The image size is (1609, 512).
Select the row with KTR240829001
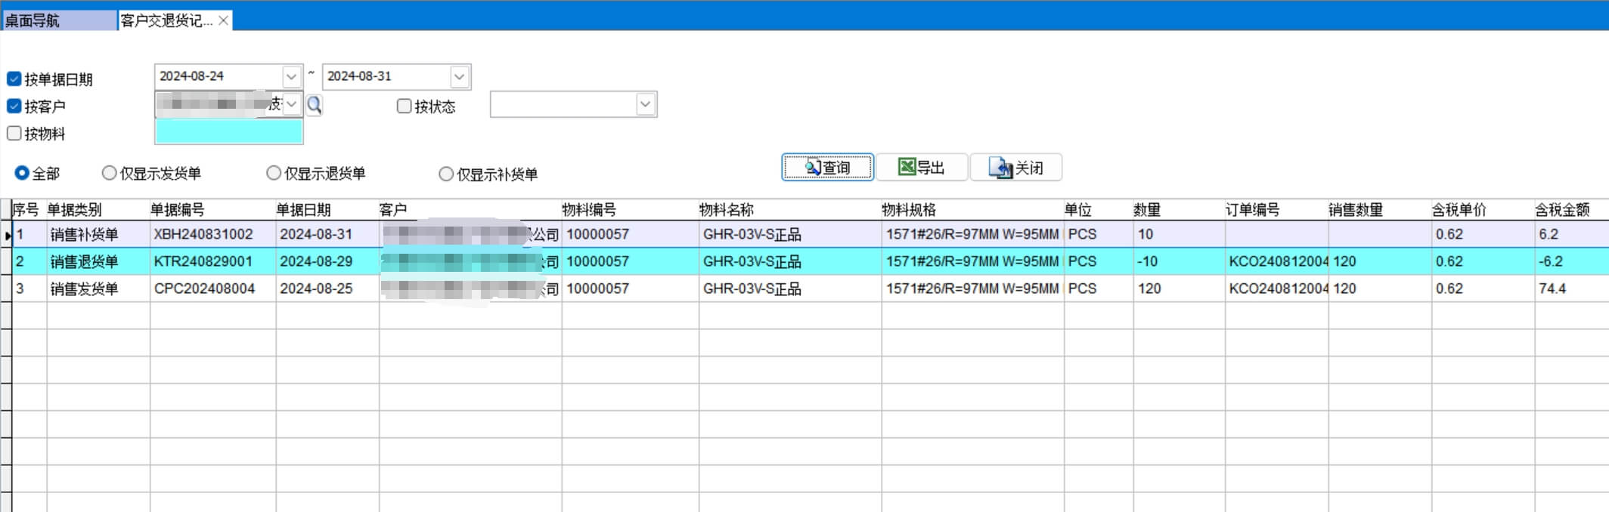coord(203,262)
